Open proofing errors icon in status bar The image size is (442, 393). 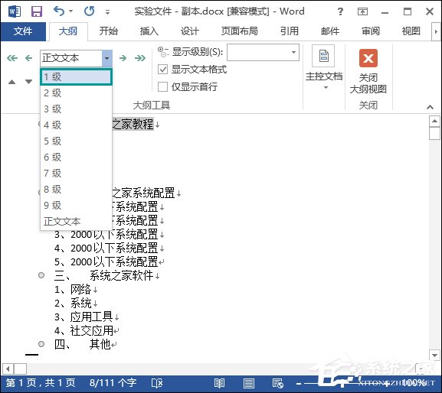(157, 383)
